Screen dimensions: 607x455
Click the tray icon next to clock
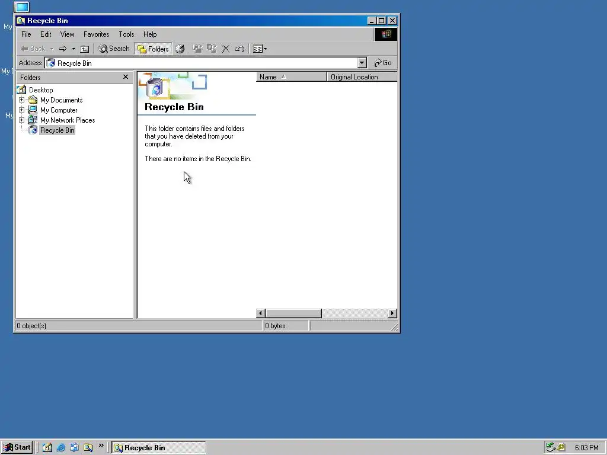[x=561, y=448]
